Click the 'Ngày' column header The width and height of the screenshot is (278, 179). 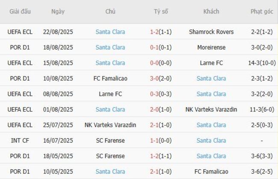(58, 12)
